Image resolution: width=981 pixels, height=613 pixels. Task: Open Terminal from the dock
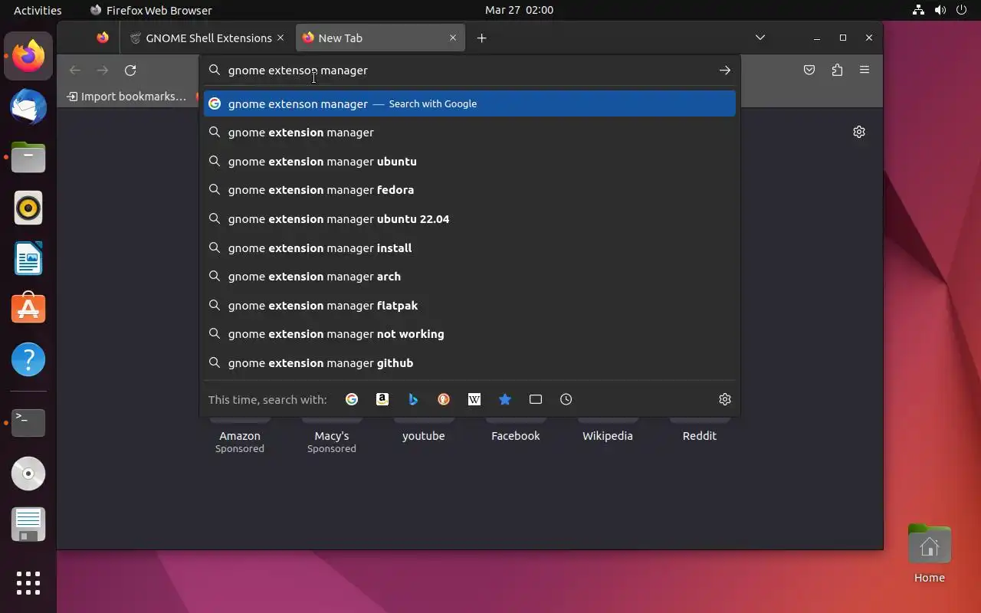pos(28,422)
